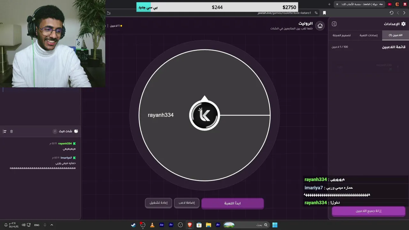
Task: Click the الروليت page title
Action: [305, 24]
